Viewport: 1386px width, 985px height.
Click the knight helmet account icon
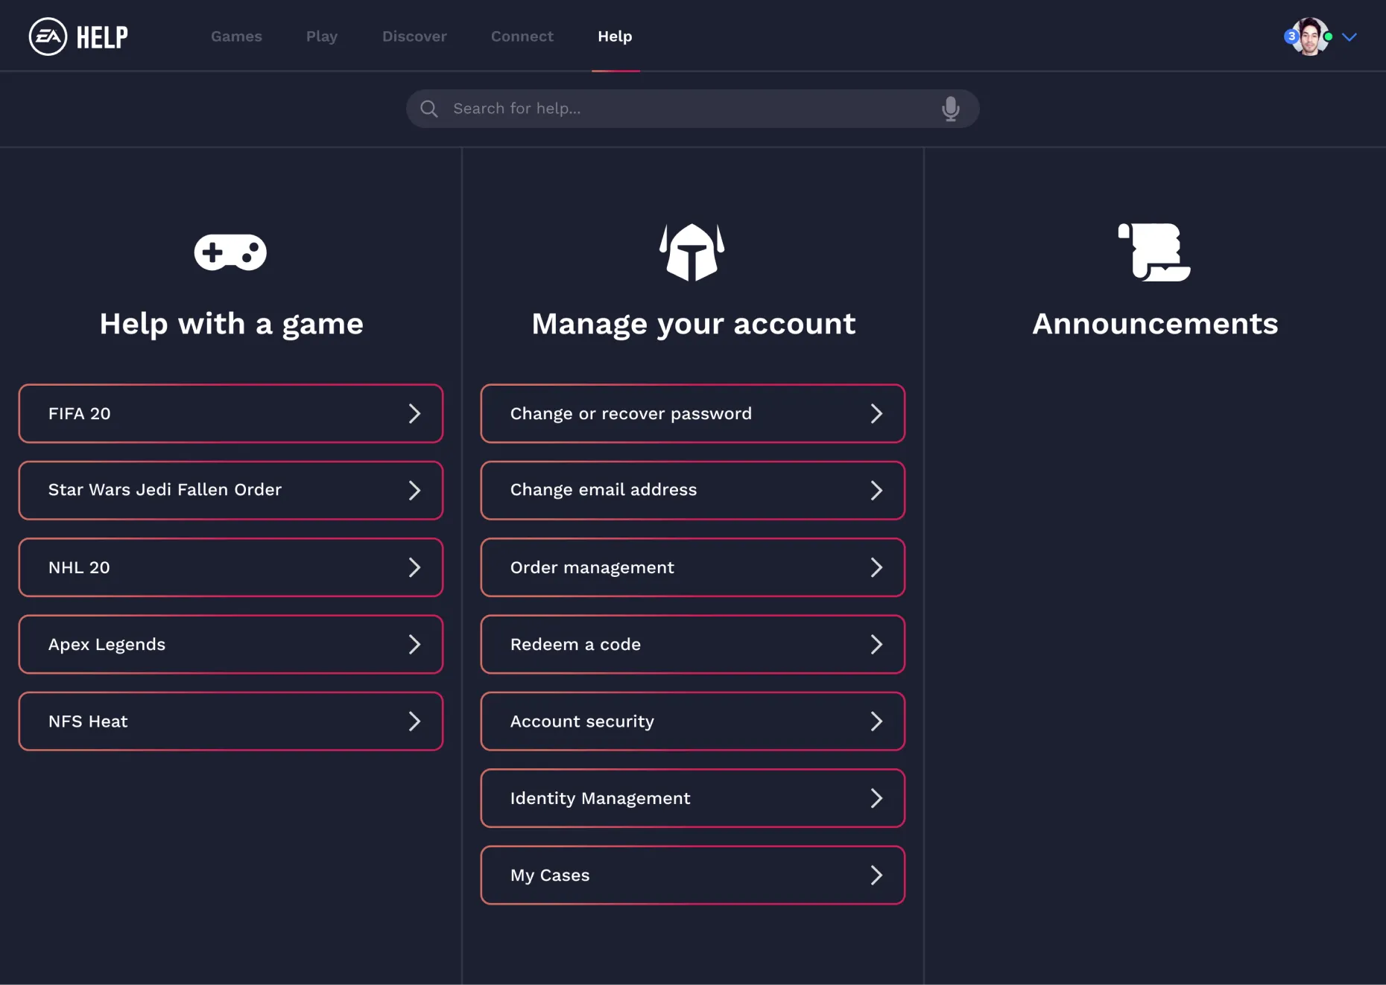[x=692, y=252]
